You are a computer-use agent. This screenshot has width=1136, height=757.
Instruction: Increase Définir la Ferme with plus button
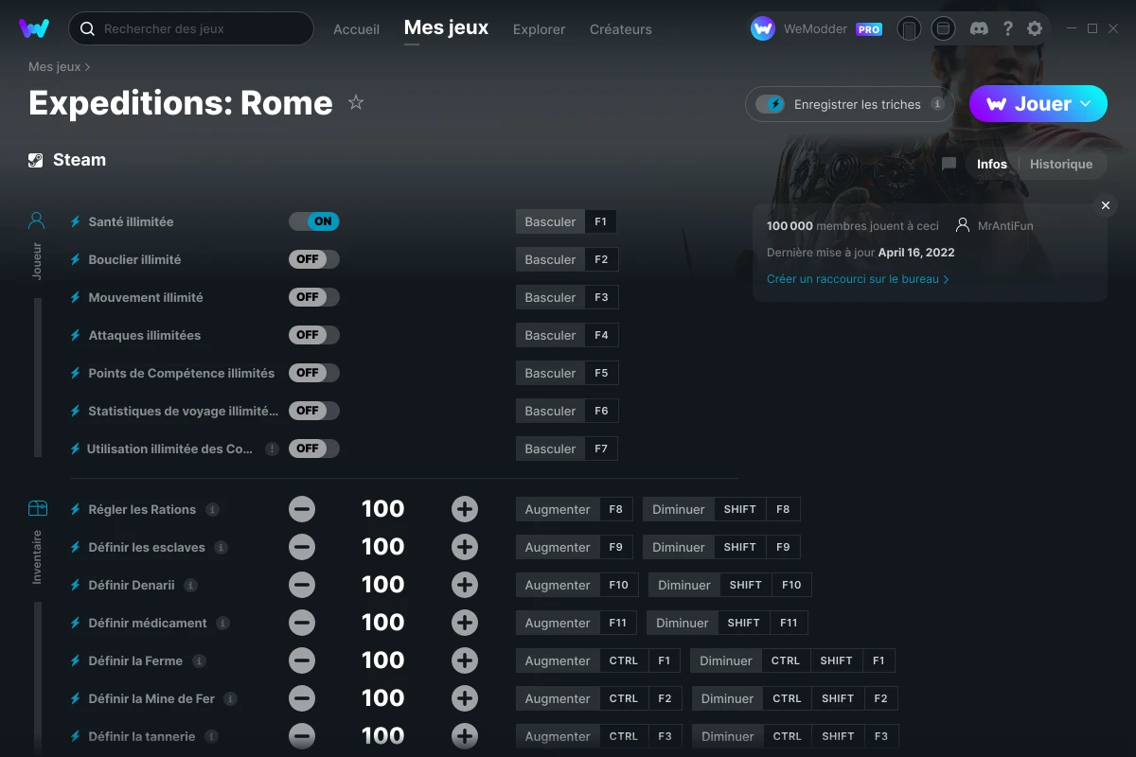point(465,660)
